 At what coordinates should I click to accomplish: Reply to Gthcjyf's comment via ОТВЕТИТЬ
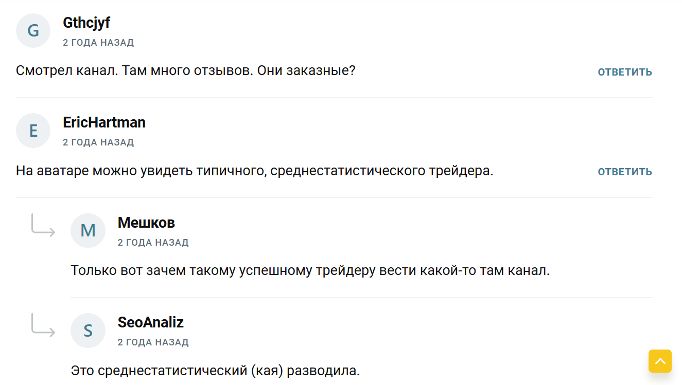point(624,72)
